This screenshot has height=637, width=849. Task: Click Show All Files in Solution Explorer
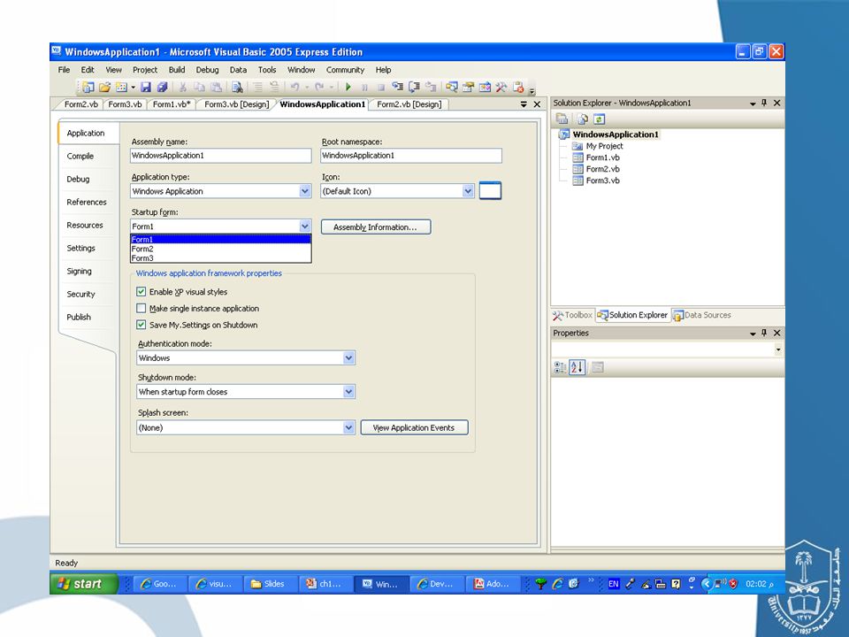[x=582, y=119]
